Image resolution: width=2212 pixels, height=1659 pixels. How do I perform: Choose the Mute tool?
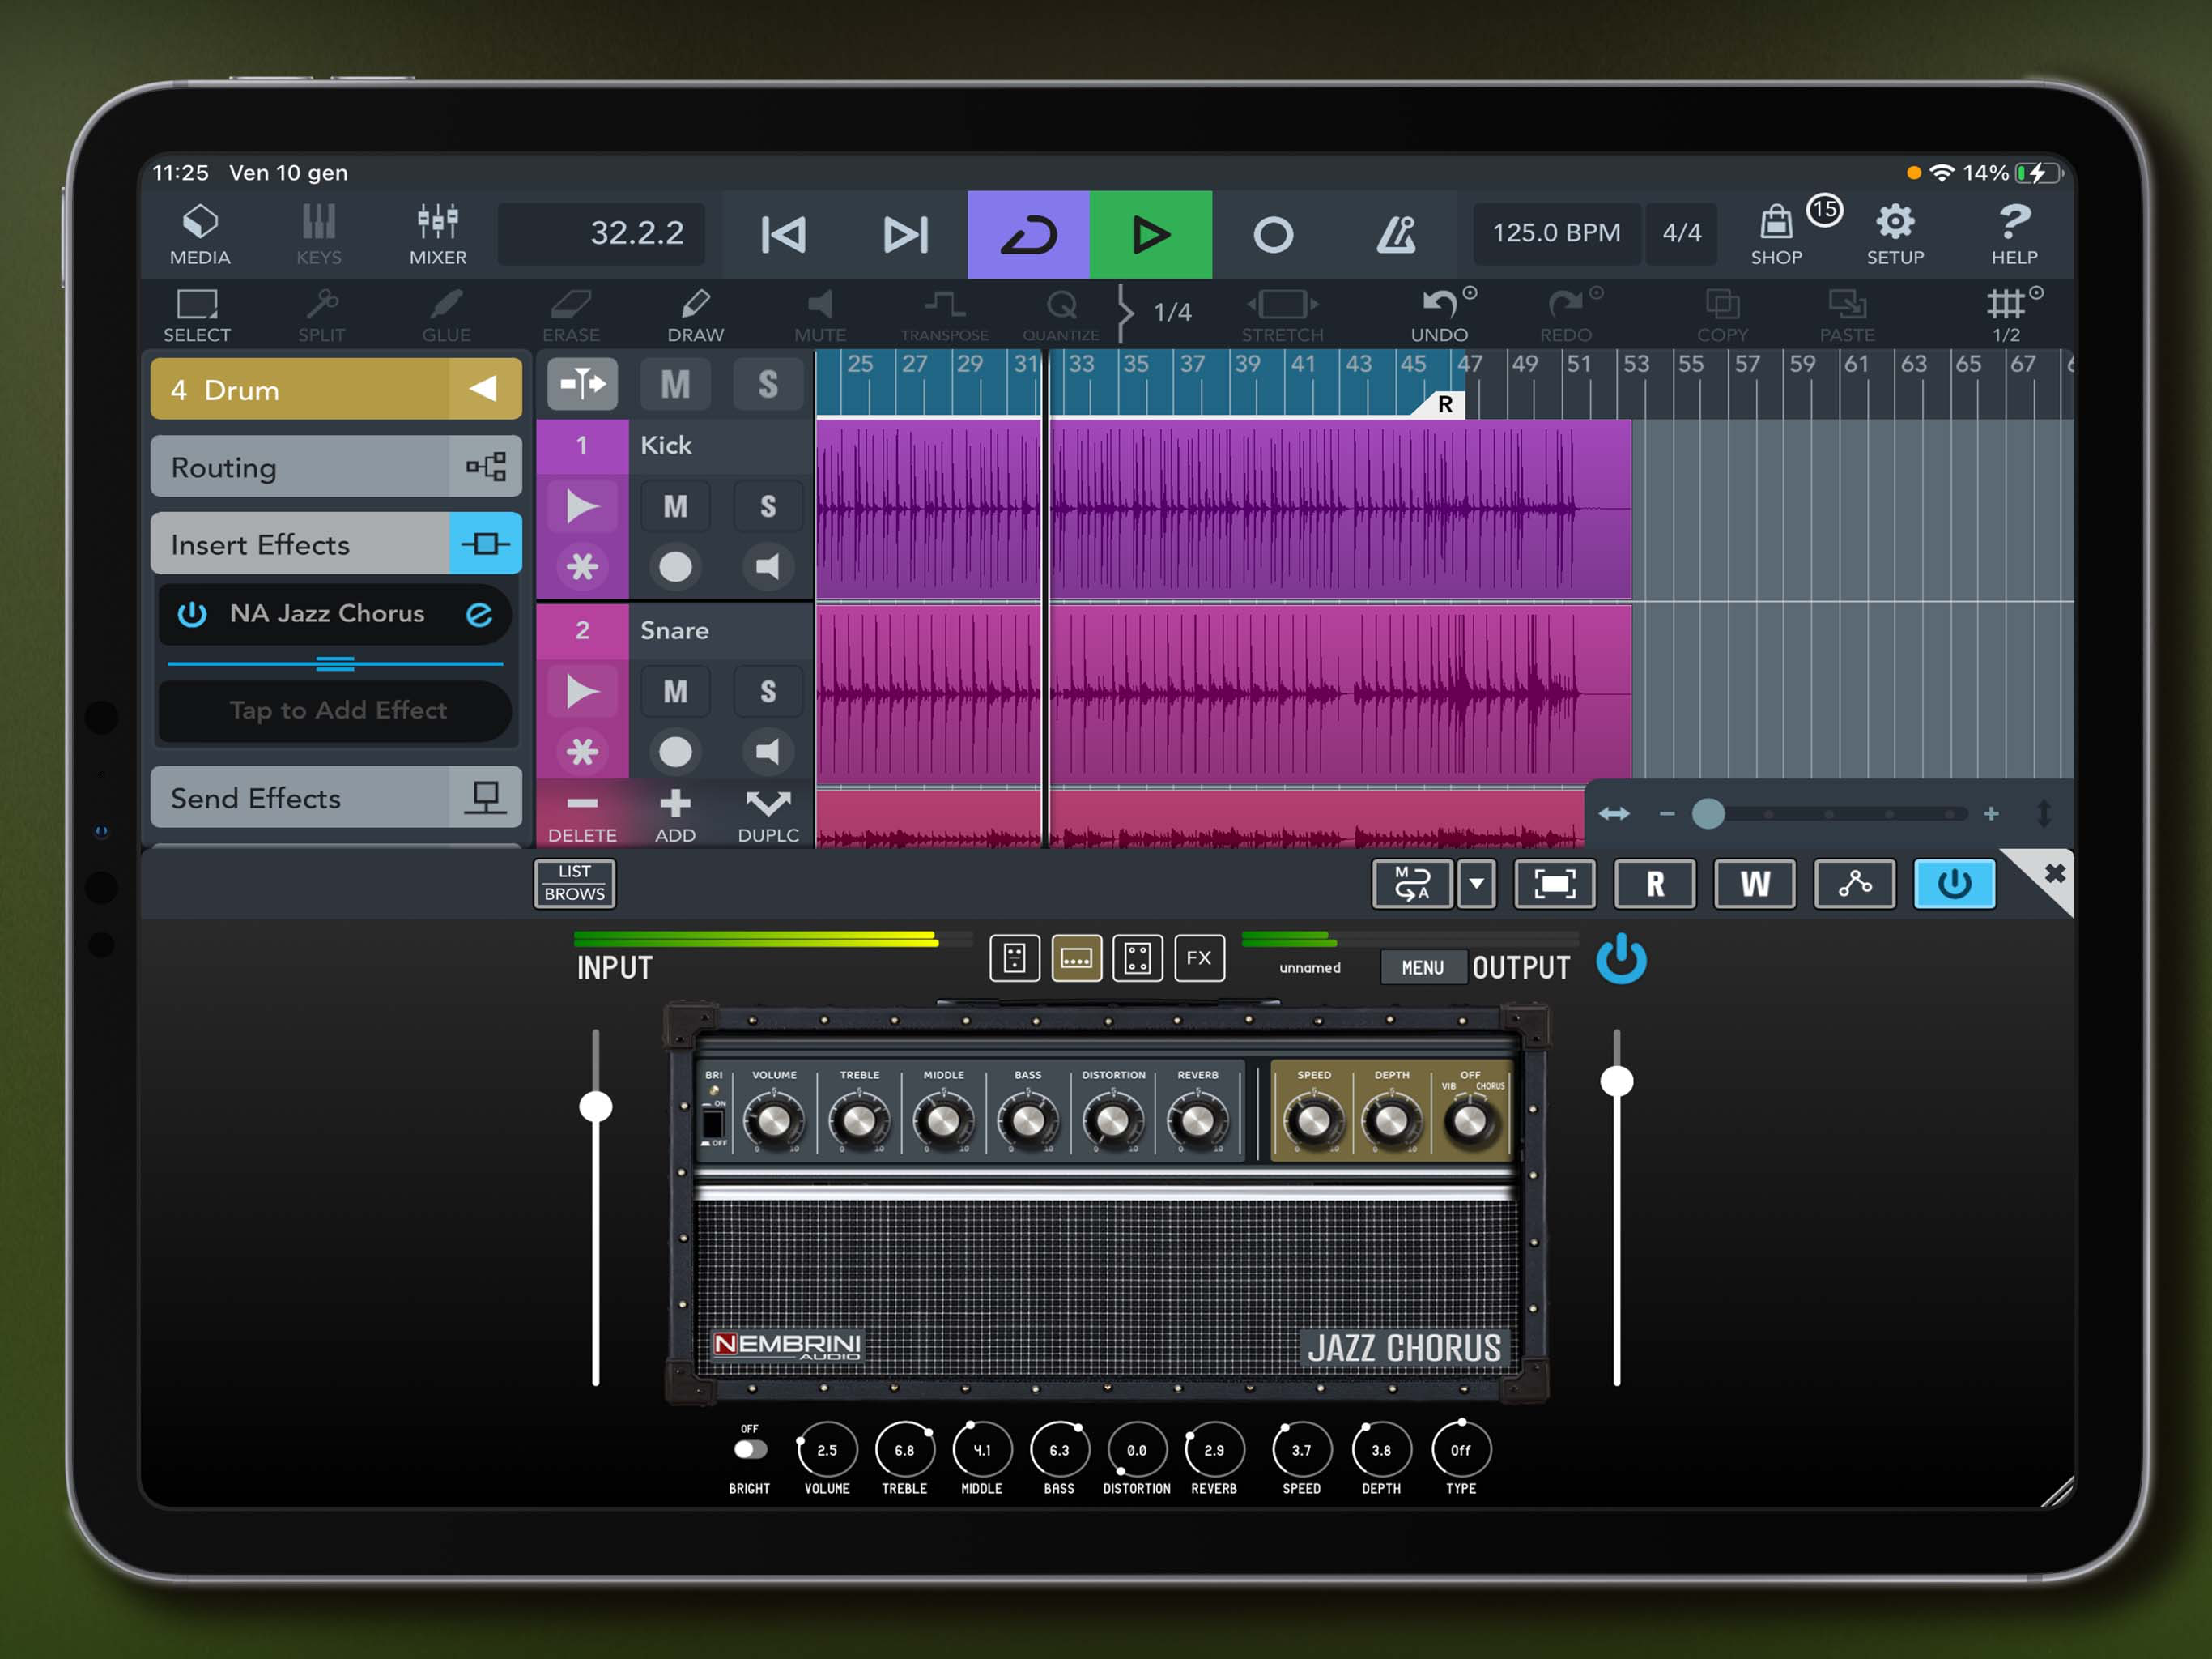click(x=820, y=315)
